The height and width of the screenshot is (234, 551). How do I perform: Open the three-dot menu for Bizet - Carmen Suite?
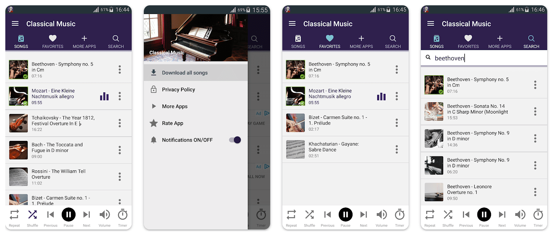397,123
